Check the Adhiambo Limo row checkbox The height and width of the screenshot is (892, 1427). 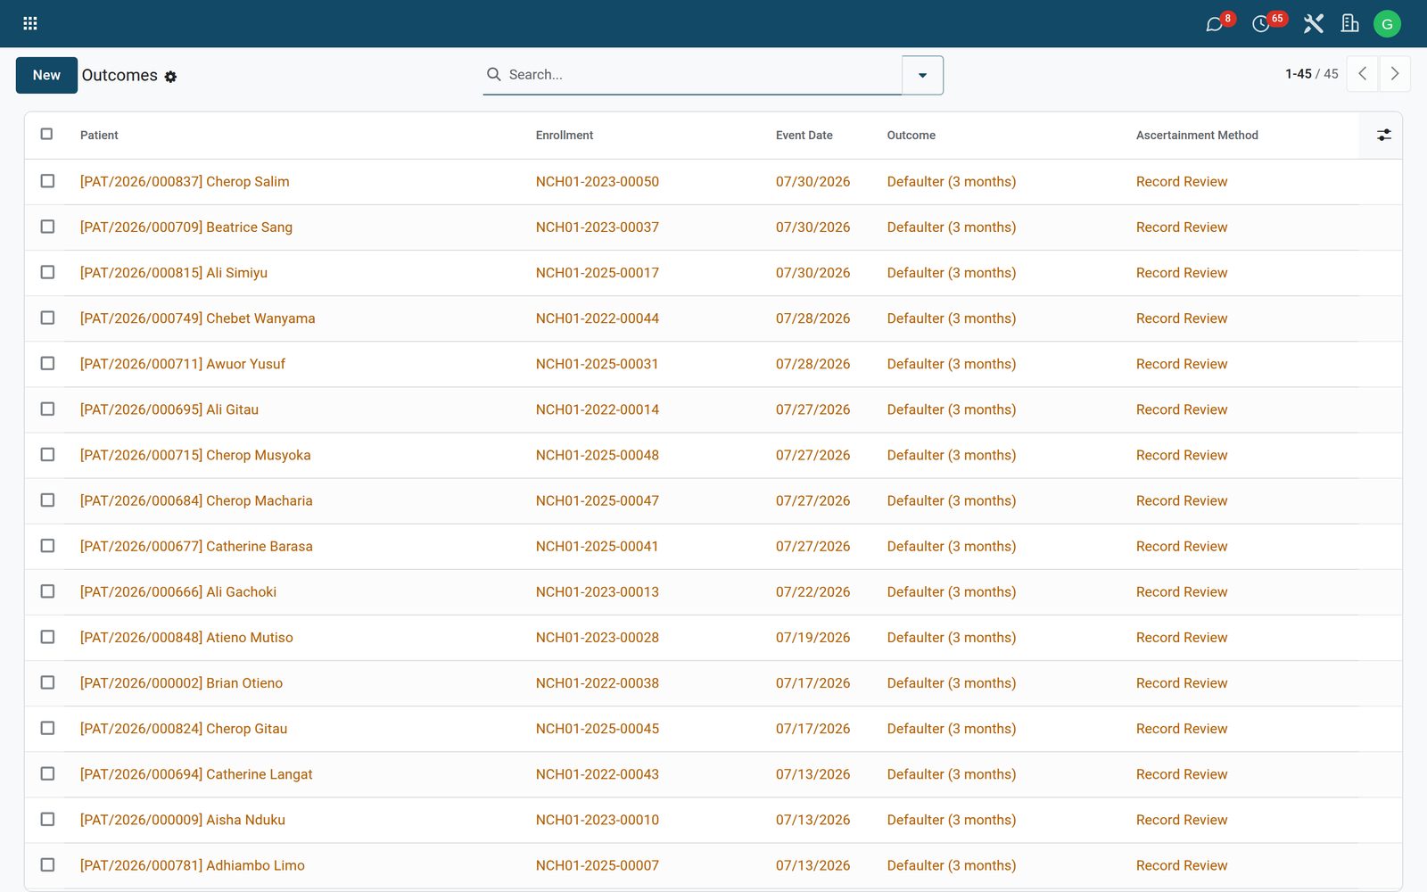[x=47, y=864]
